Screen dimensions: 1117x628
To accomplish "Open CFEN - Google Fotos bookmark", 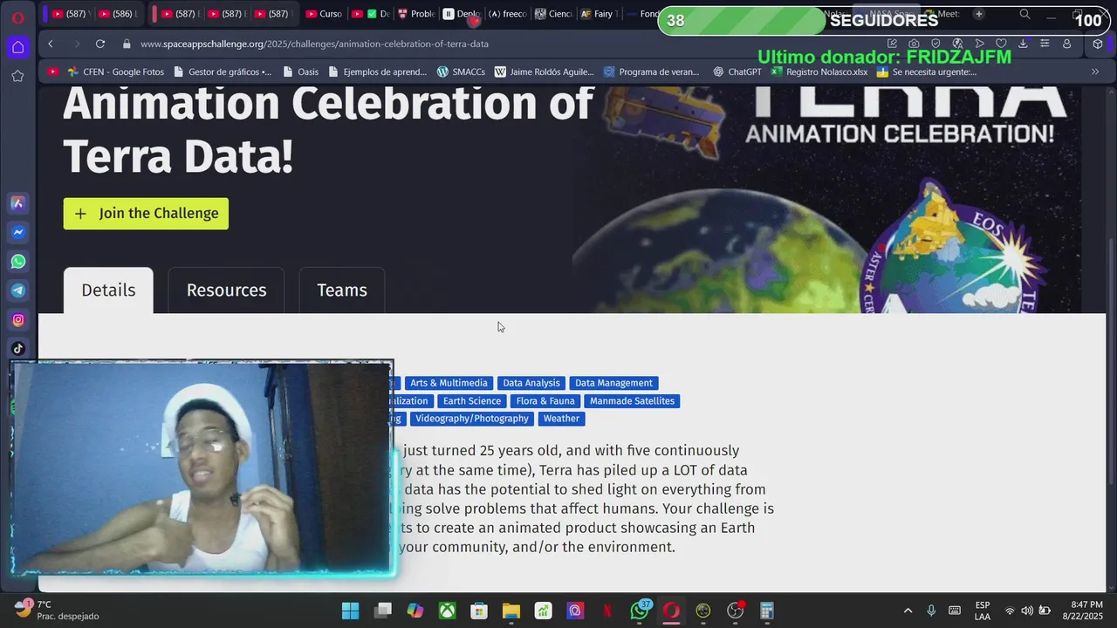I will click(115, 72).
